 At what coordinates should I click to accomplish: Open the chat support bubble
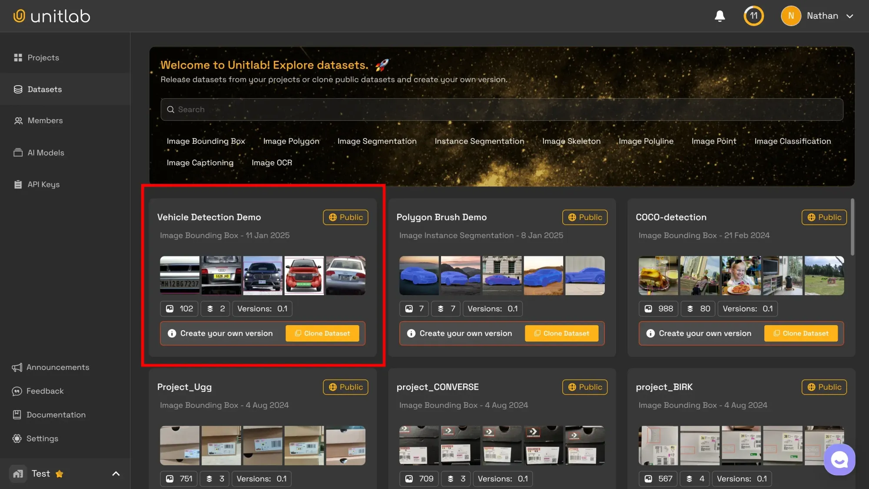coord(839,460)
